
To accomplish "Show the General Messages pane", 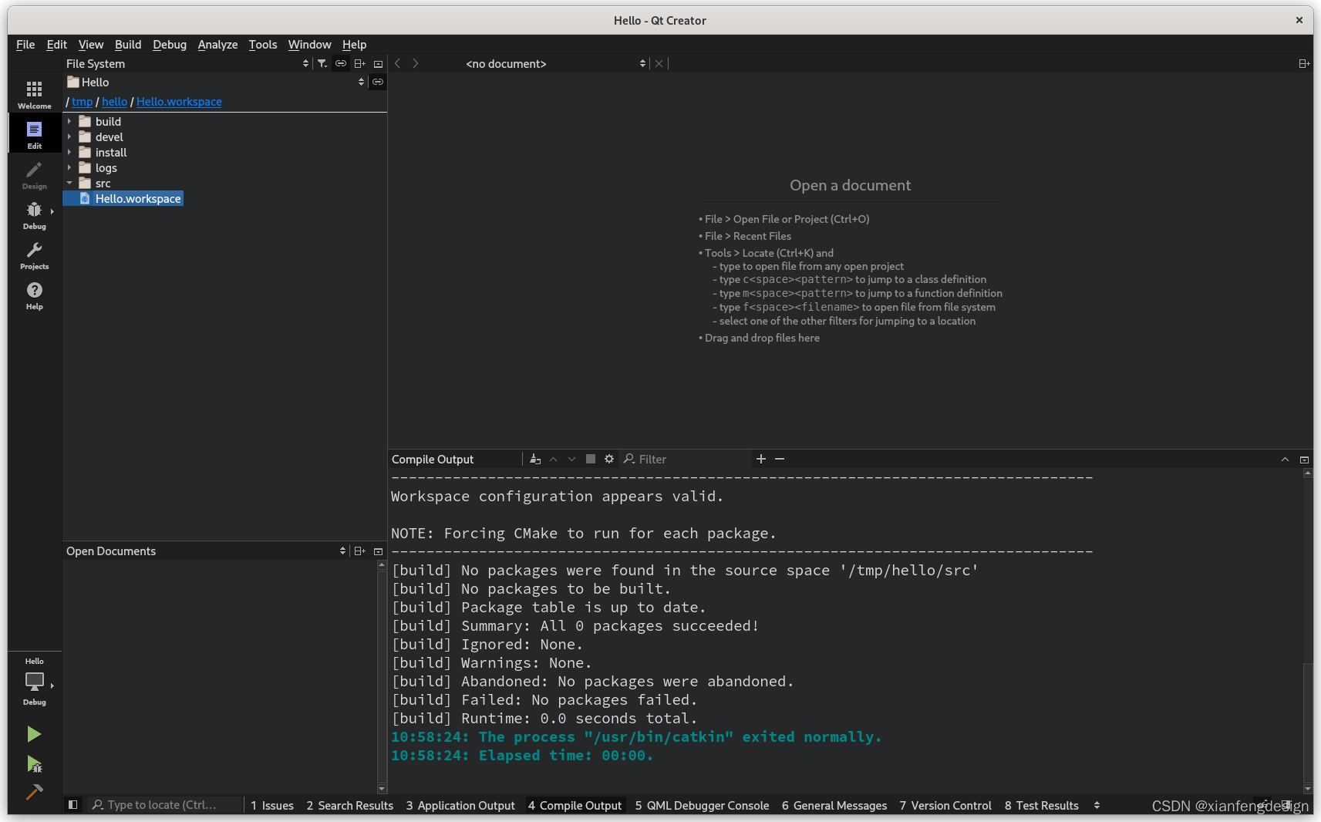I will [x=834, y=805].
